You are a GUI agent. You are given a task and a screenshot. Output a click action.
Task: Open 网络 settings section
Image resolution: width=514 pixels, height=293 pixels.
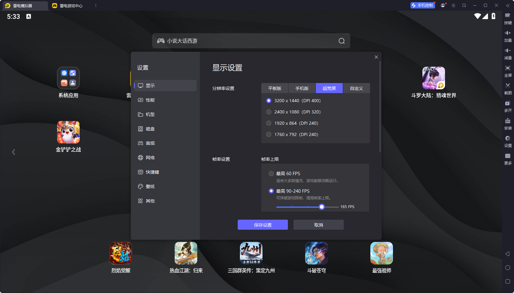click(165, 158)
